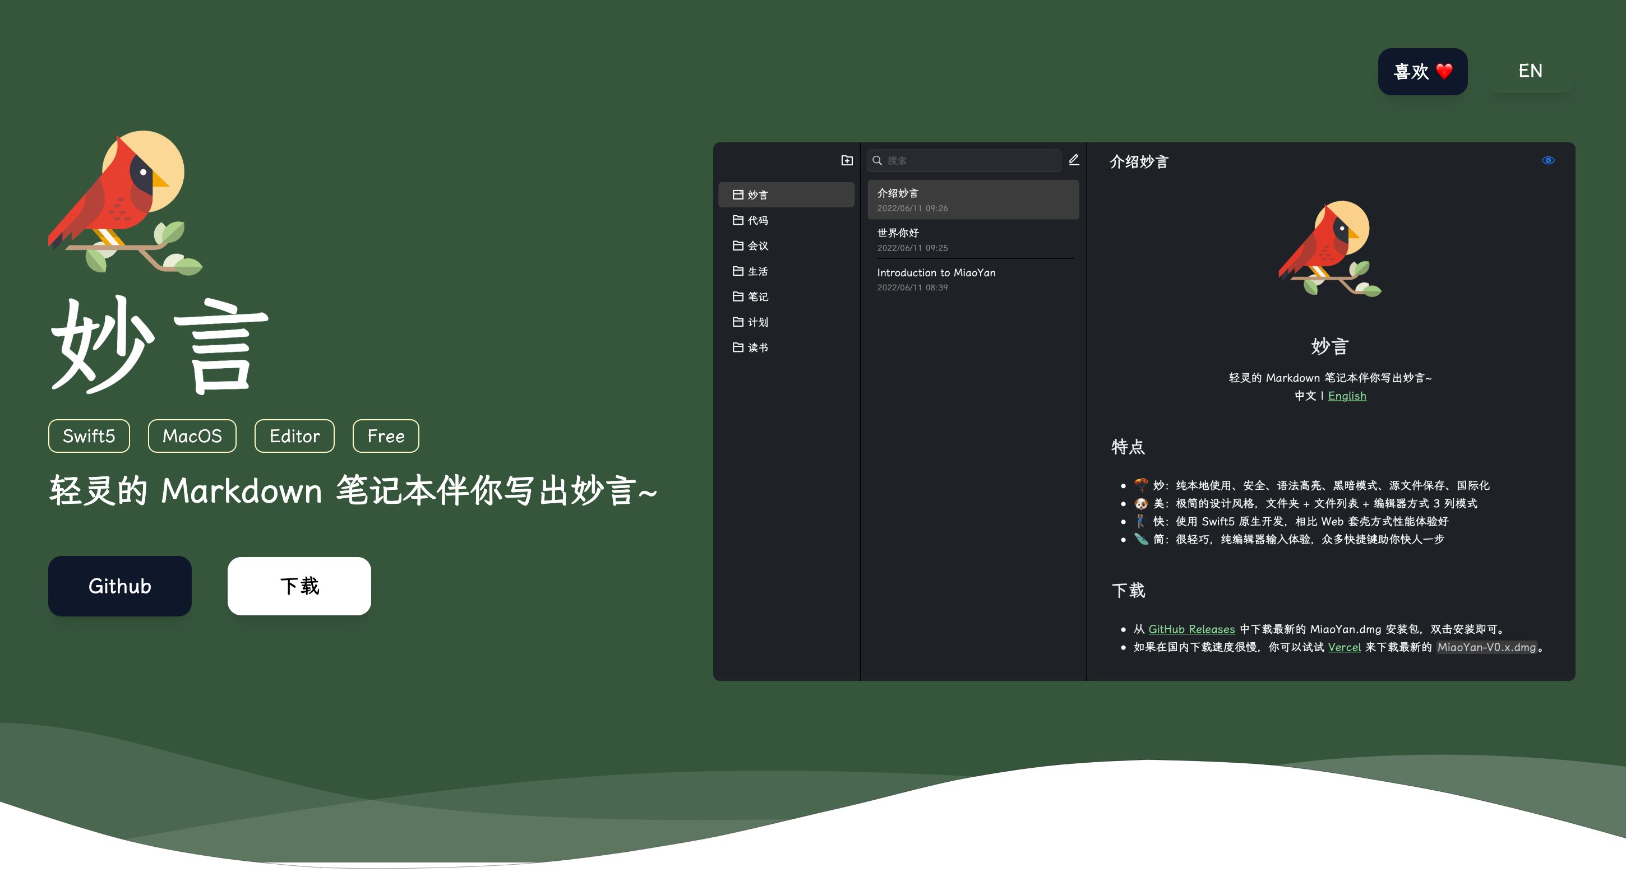This screenshot has height=872, width=1626.
Task: Select the 生活 folder
Action: (757, 271)
